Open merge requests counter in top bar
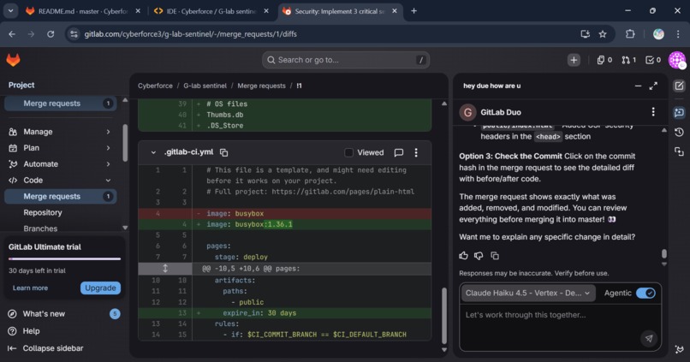 pyautogui.click(x=629, y=60)
